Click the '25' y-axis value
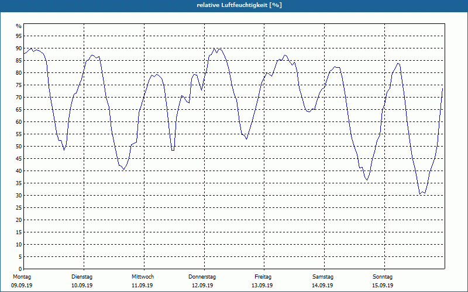The image size is (468, 292). pyautogui.click(x=19, y=208)
